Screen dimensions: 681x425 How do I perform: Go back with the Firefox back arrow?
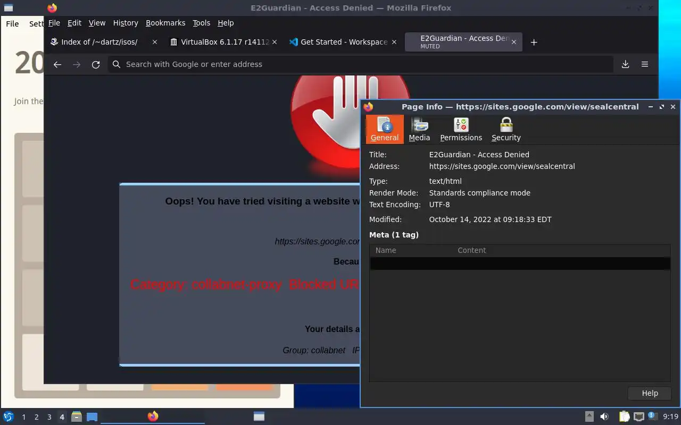click(57, 64)
